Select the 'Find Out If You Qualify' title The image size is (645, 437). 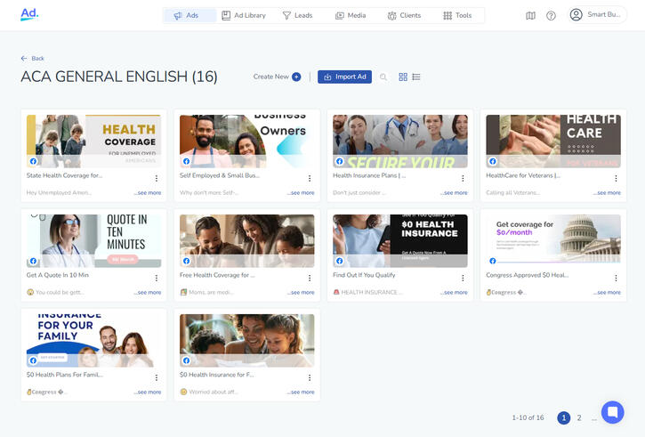[364, 275]
